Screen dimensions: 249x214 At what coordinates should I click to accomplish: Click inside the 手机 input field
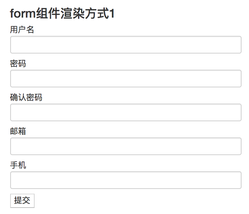(x=126, y=180)
